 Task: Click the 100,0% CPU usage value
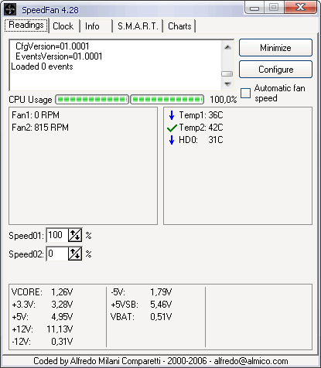click(224, 100)
